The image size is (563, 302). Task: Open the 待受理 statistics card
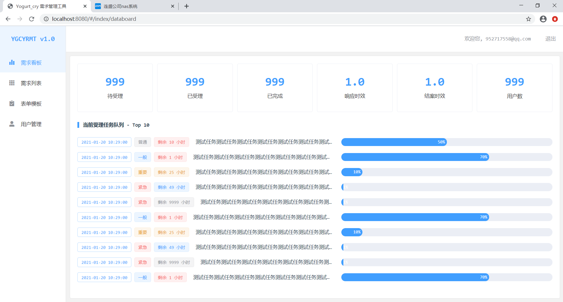pos(115,88)
